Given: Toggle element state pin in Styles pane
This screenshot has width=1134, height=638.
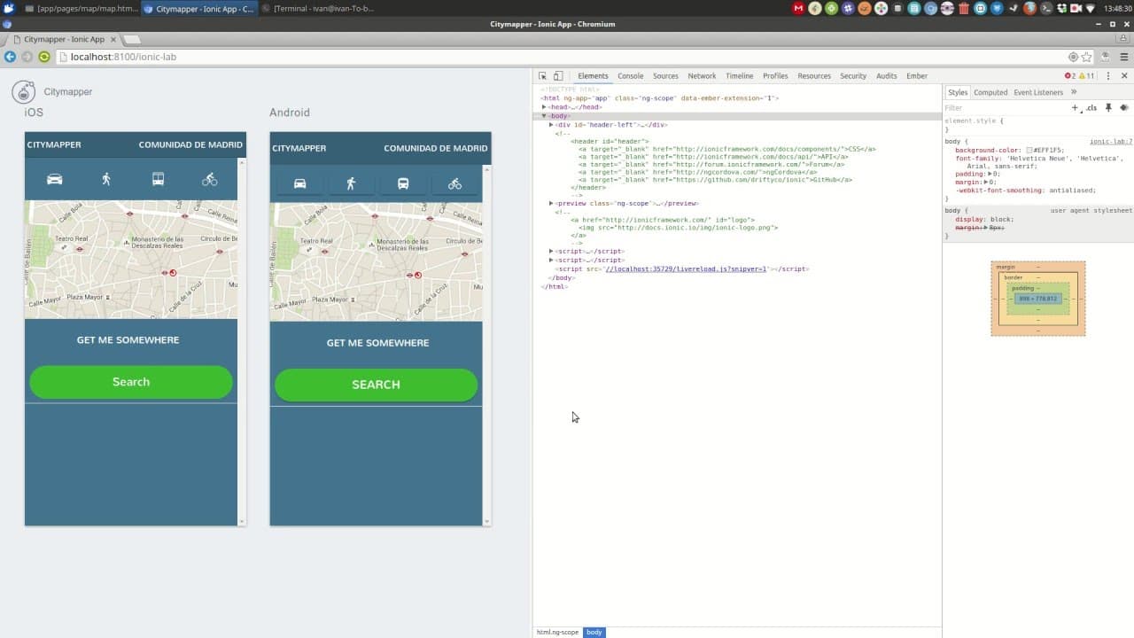Looking at the screenshot, I should [1108, 108].
